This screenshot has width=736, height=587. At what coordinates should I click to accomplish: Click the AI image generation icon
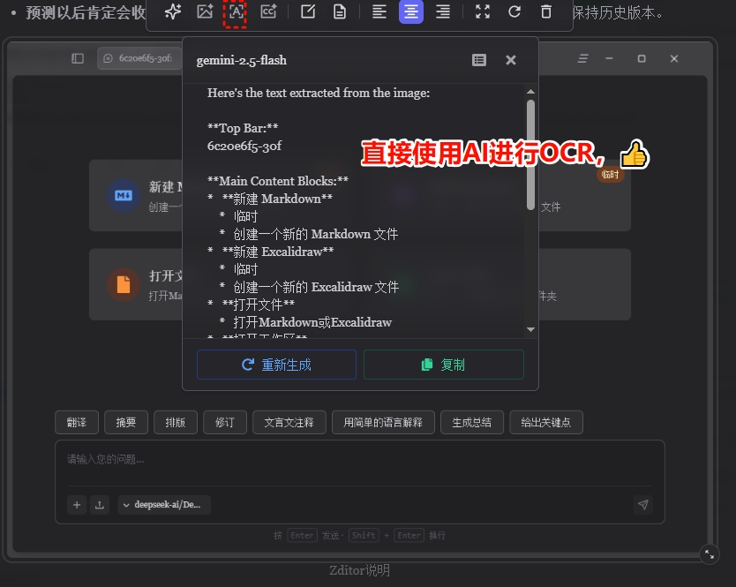pyautogui.click(x=205, y=12)
